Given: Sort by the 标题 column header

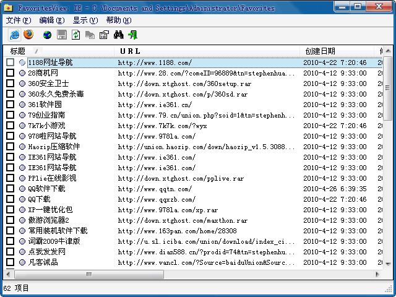Looking at the screenshot, I should coord(19,51).
